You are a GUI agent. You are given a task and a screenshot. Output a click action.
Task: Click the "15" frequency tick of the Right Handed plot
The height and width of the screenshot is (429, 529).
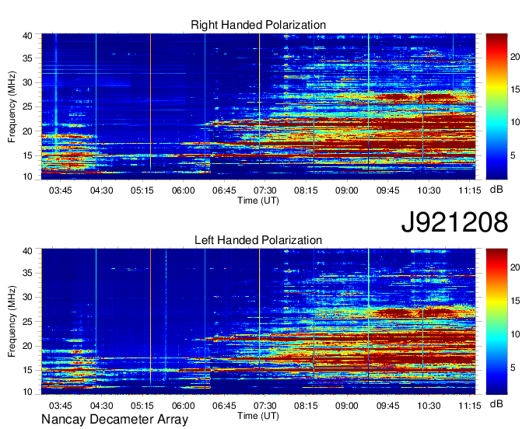[27, 155]
